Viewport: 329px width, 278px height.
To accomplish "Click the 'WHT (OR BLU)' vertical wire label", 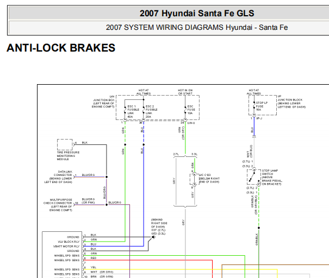I will [x=250, y=151].
